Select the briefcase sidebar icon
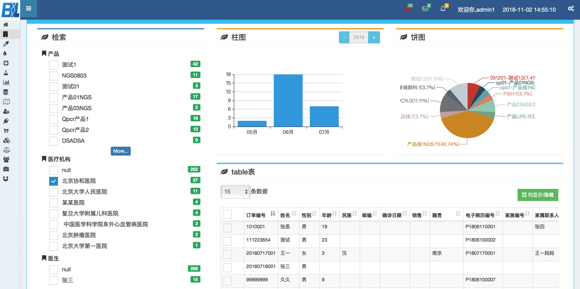Image resolution: width=580 pixels, height=289 pixels. tap(6, 169)
